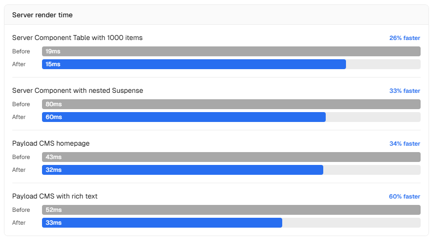This screenshot has width=431, height=239.
Task: Click the "33% faster" label
Action: point(404,91)
